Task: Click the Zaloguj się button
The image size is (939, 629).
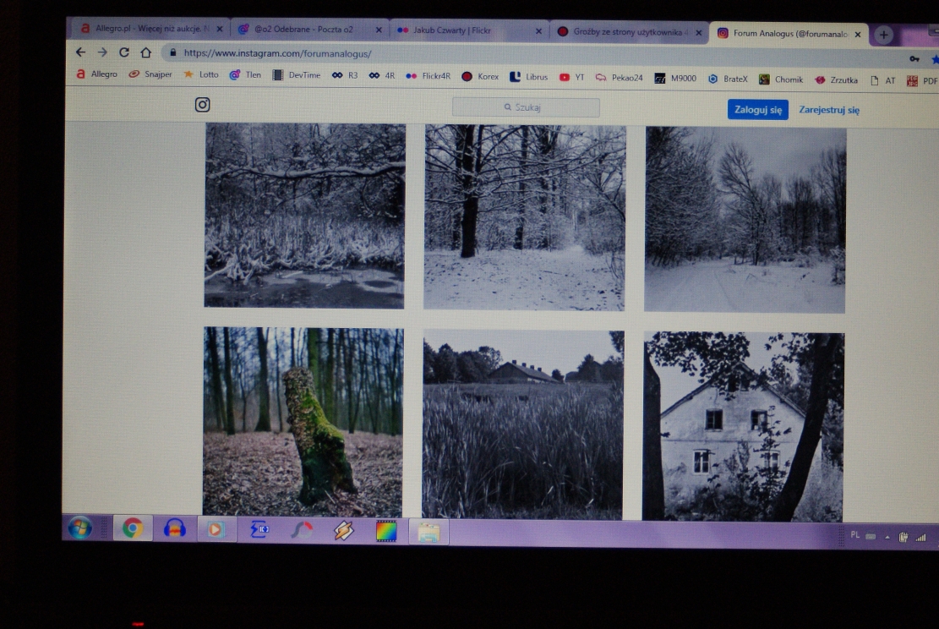Action: [x=757, y=110]
